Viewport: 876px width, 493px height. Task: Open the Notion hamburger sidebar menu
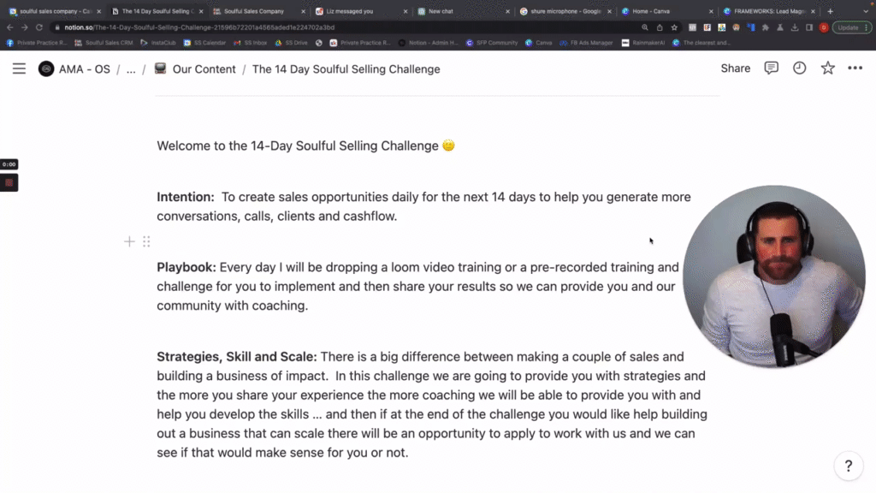coord(19,68)
